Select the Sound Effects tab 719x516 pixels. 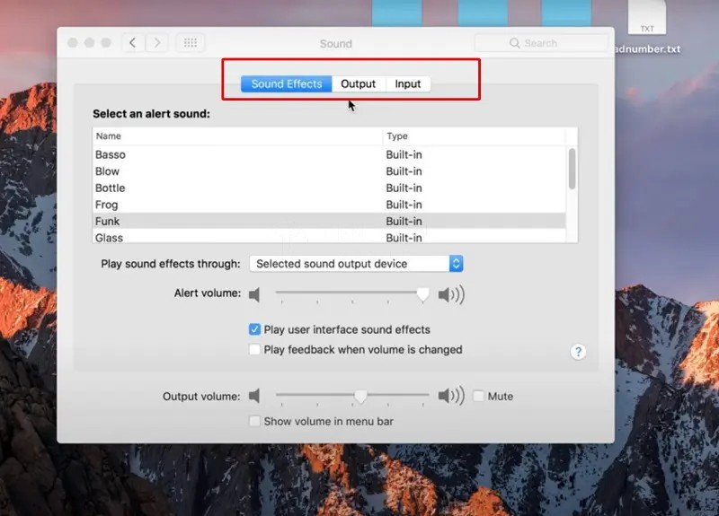[x=286, y=83]
